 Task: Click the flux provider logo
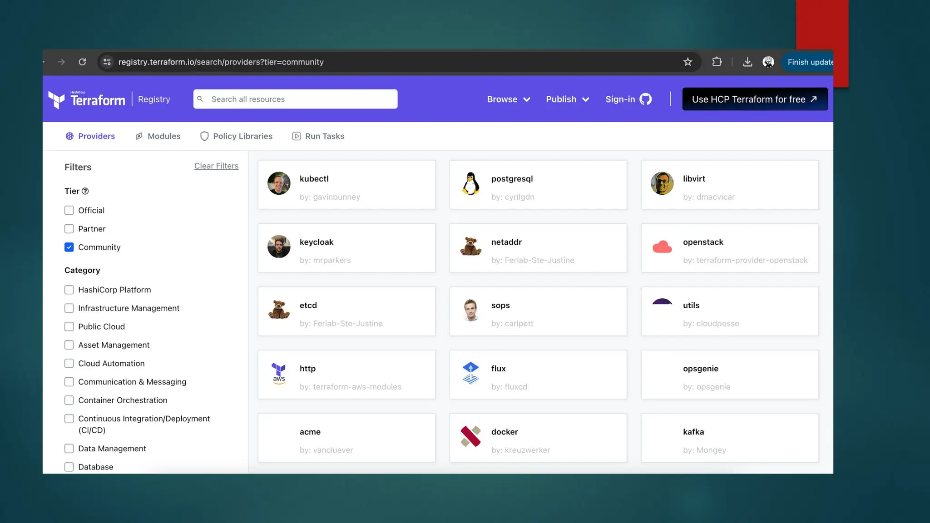(x=470, y=373)
